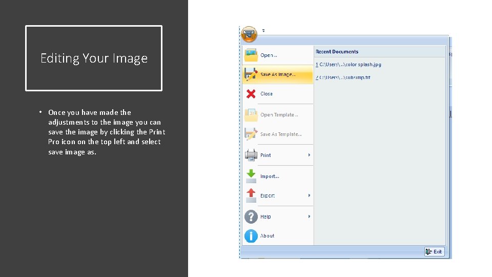The width and height of the screenshot is (492, 277).
Task: Click the Recent Documents header text
Action: [x=337, y=51]
